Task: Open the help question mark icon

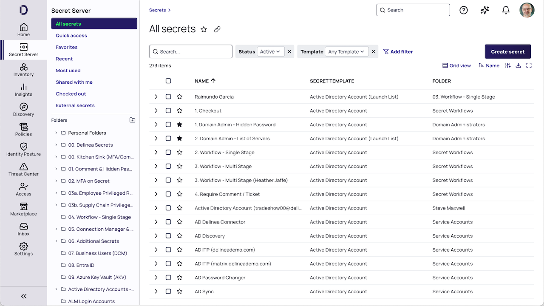Action: coord(464,10)
